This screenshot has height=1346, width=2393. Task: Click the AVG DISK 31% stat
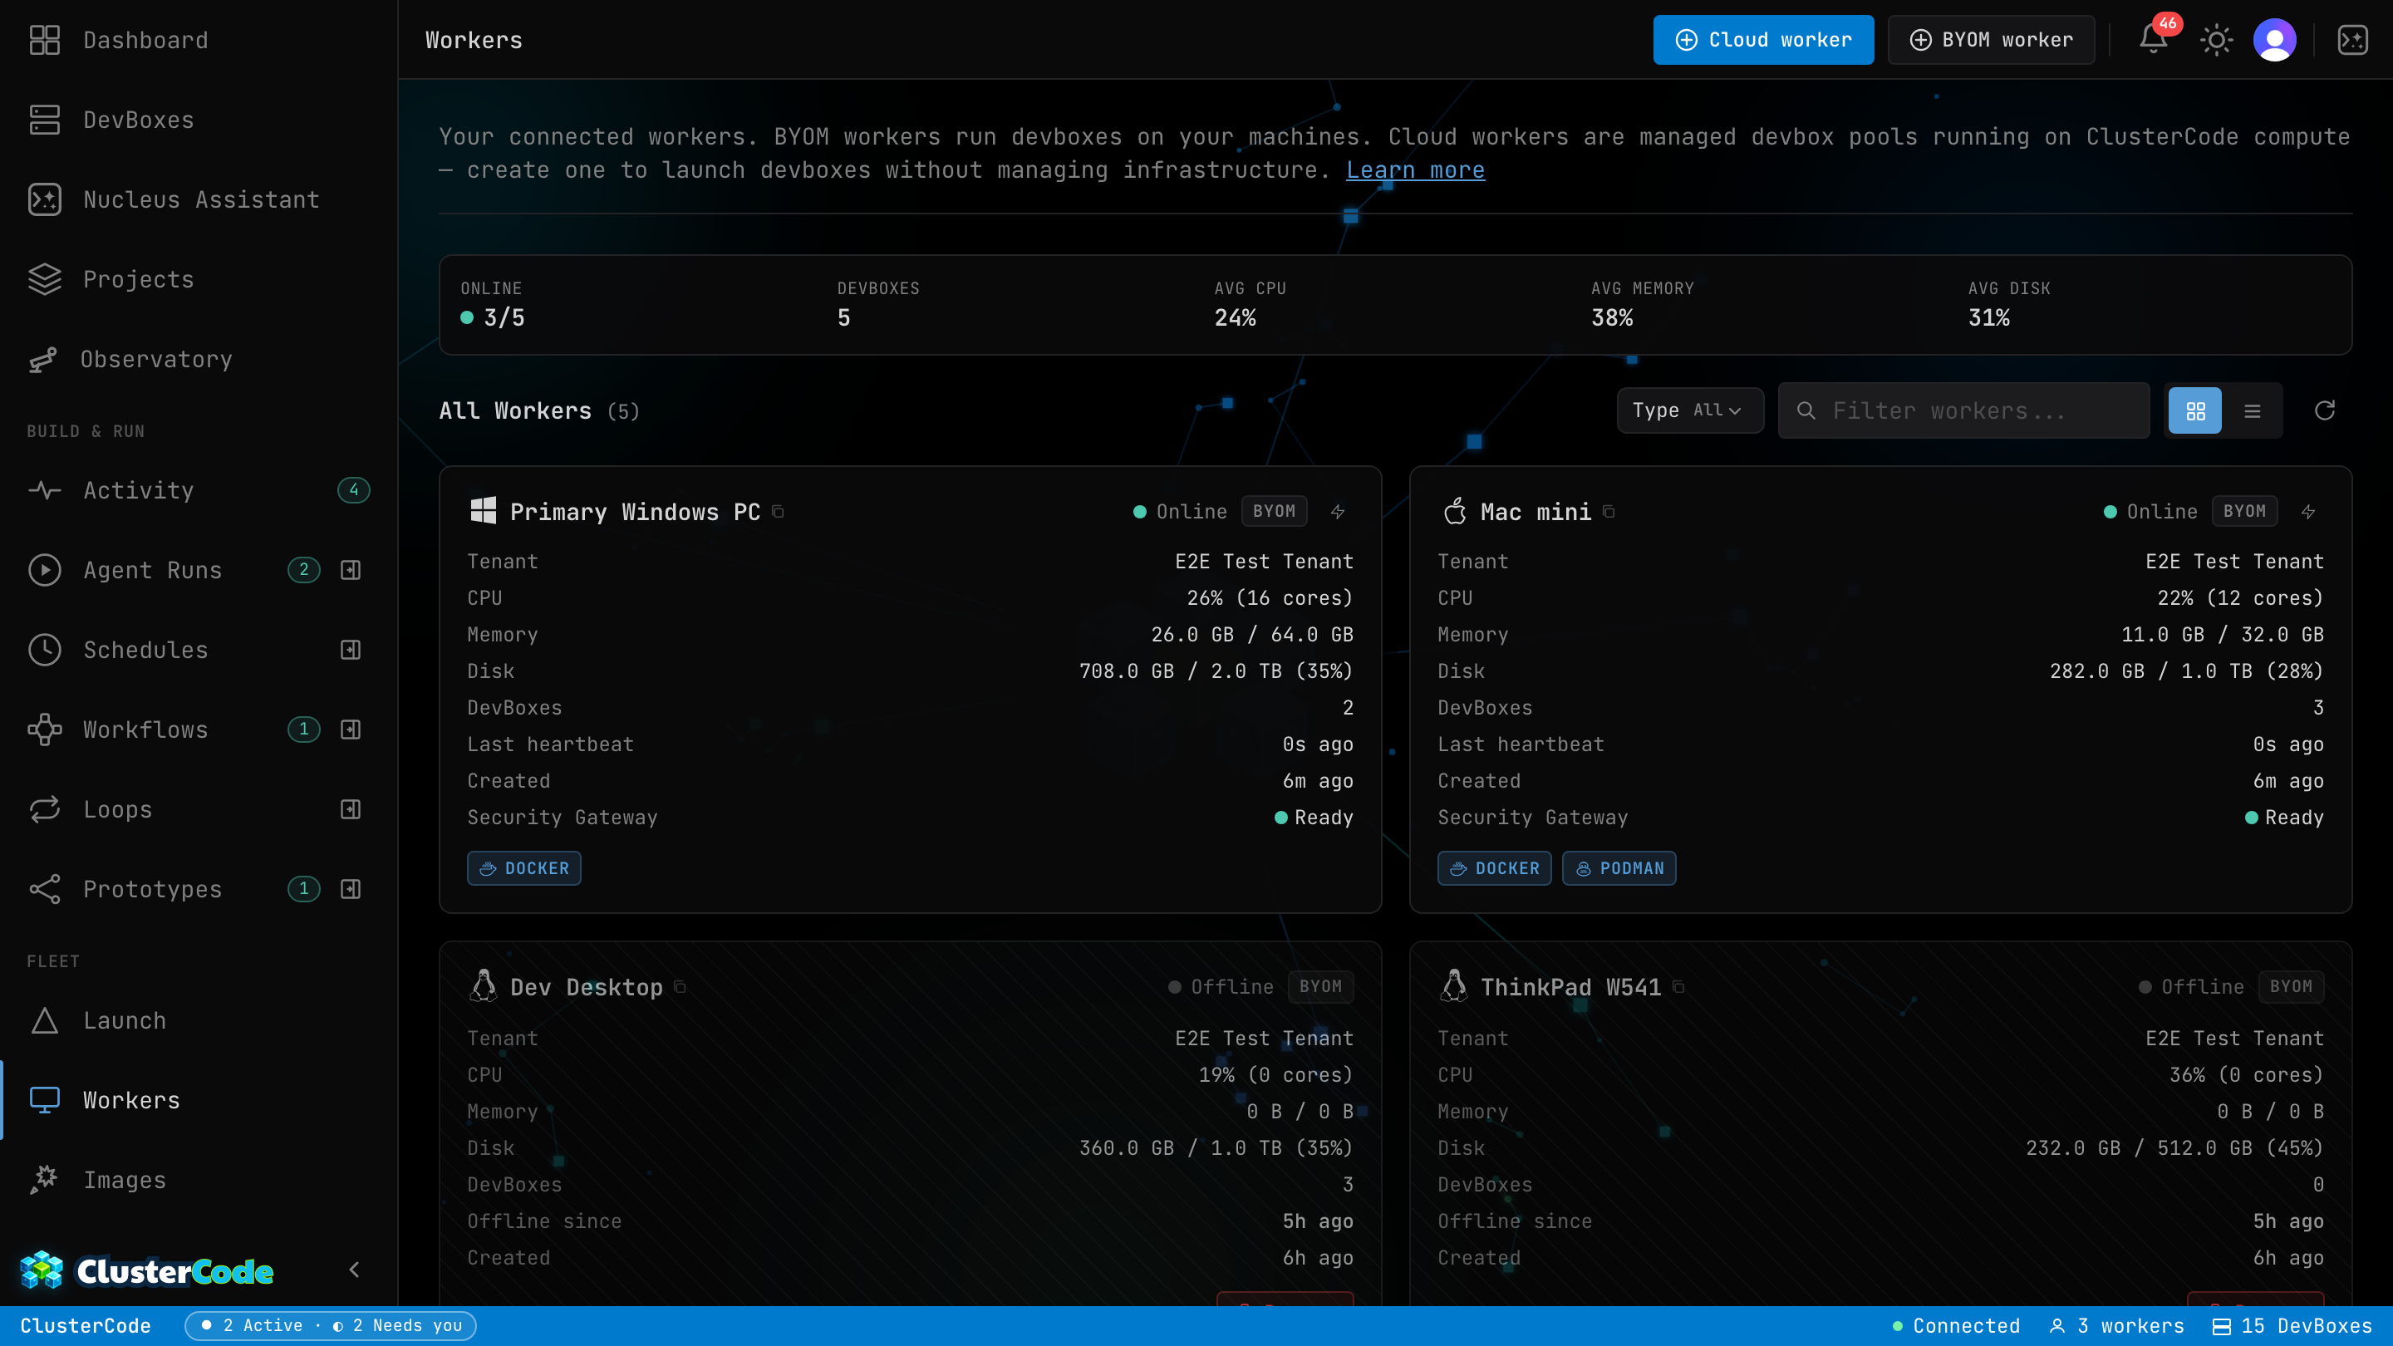coord(2008,305)
